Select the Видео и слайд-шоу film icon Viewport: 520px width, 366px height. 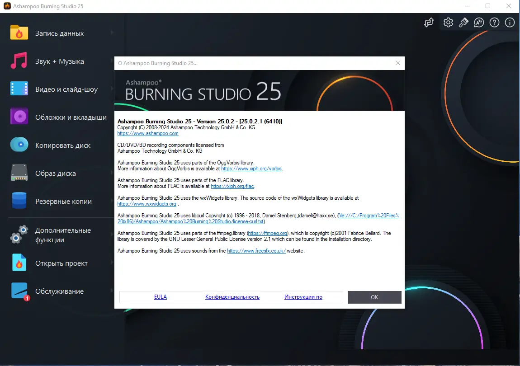(x=19, y=89)
